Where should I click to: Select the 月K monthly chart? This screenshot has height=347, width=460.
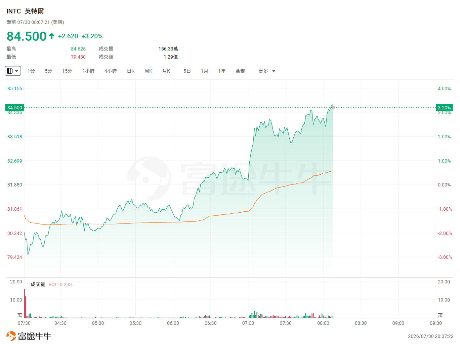tap(166, 71)
